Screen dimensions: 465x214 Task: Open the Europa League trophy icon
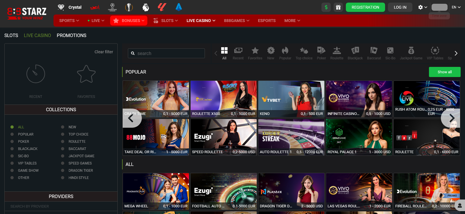point(129,7)
